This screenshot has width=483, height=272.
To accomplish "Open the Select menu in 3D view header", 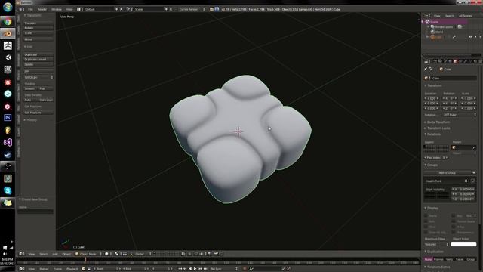I will tap(44, 254).
